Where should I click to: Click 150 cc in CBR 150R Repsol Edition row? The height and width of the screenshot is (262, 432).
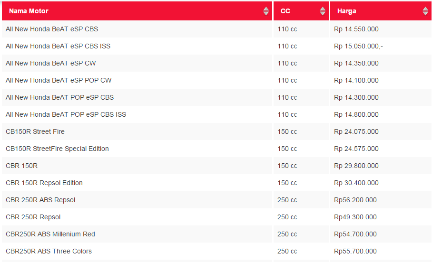[x=287, y=183]
